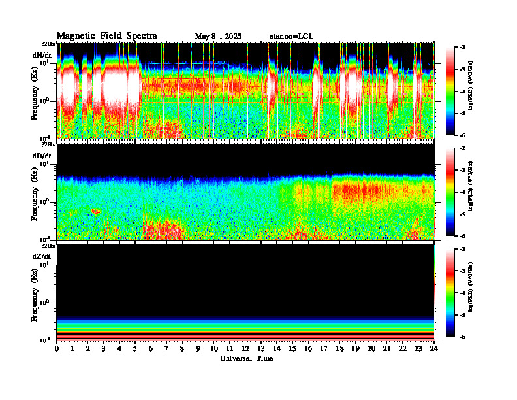Image resolution: width=517 pixels, height=400 pixels.
Task: Click the -3 tick on dZ/dt color bar
Action: pyautogui.click(x=462, y=271)
